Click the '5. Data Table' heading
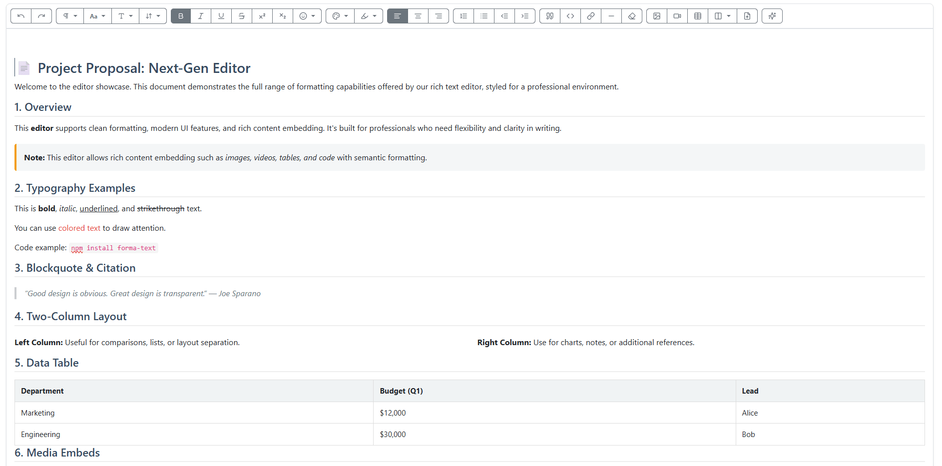Image resolution: width=942 pixels, height=466 pixels. point(46,363)
